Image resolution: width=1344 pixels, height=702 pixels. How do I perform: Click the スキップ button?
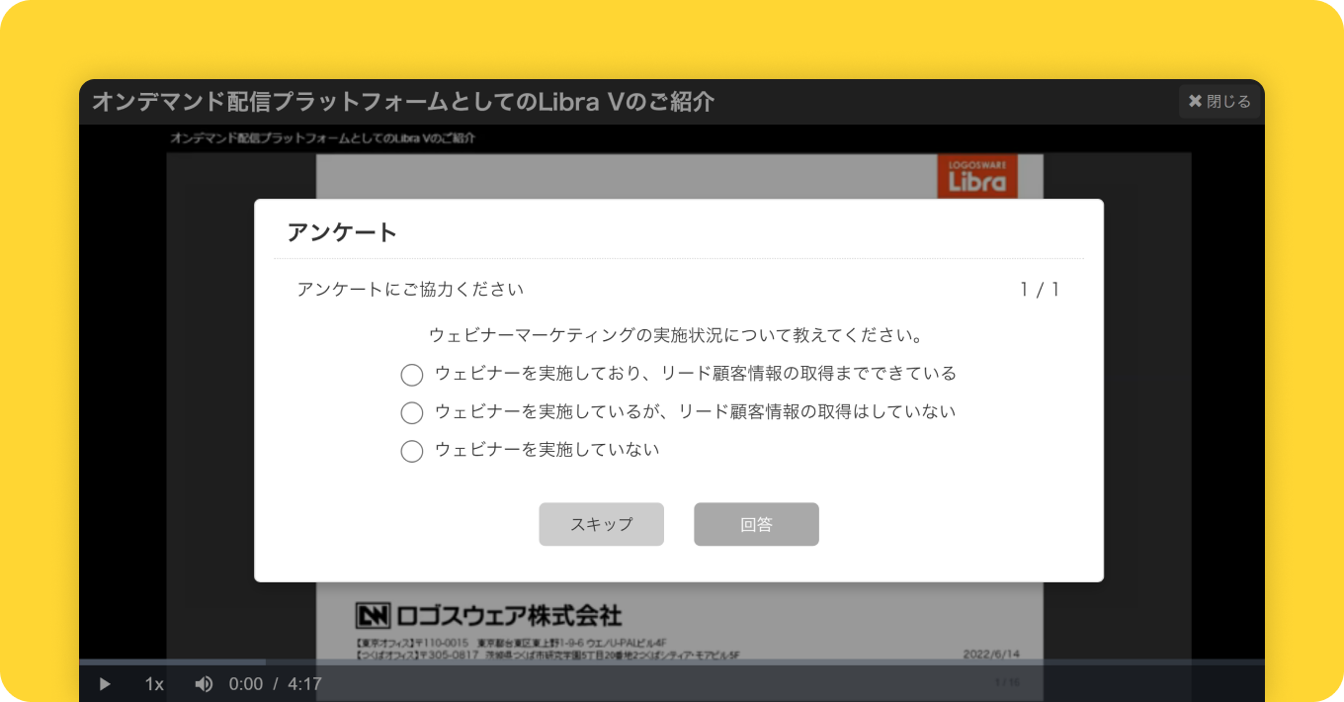click(601, 524)
